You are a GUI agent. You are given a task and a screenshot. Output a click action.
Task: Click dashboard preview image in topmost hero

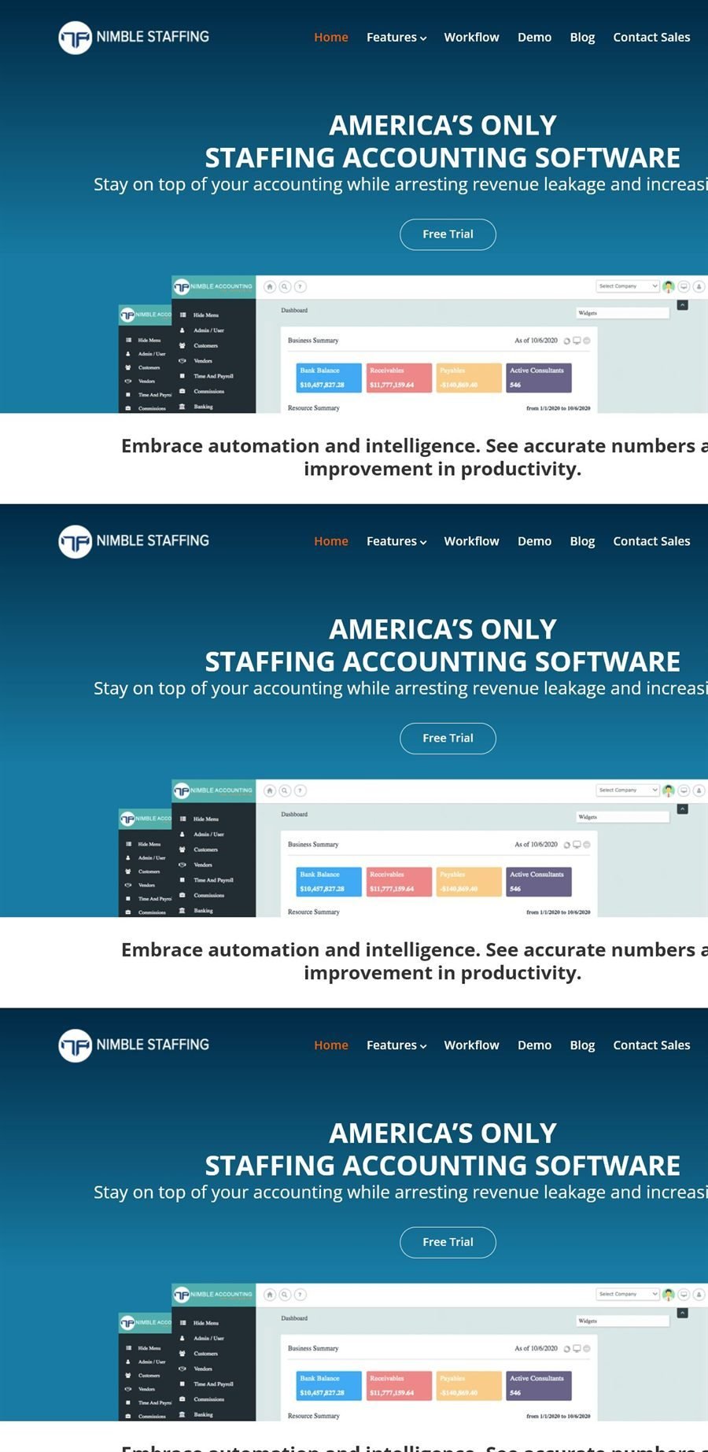pos(413,344)
